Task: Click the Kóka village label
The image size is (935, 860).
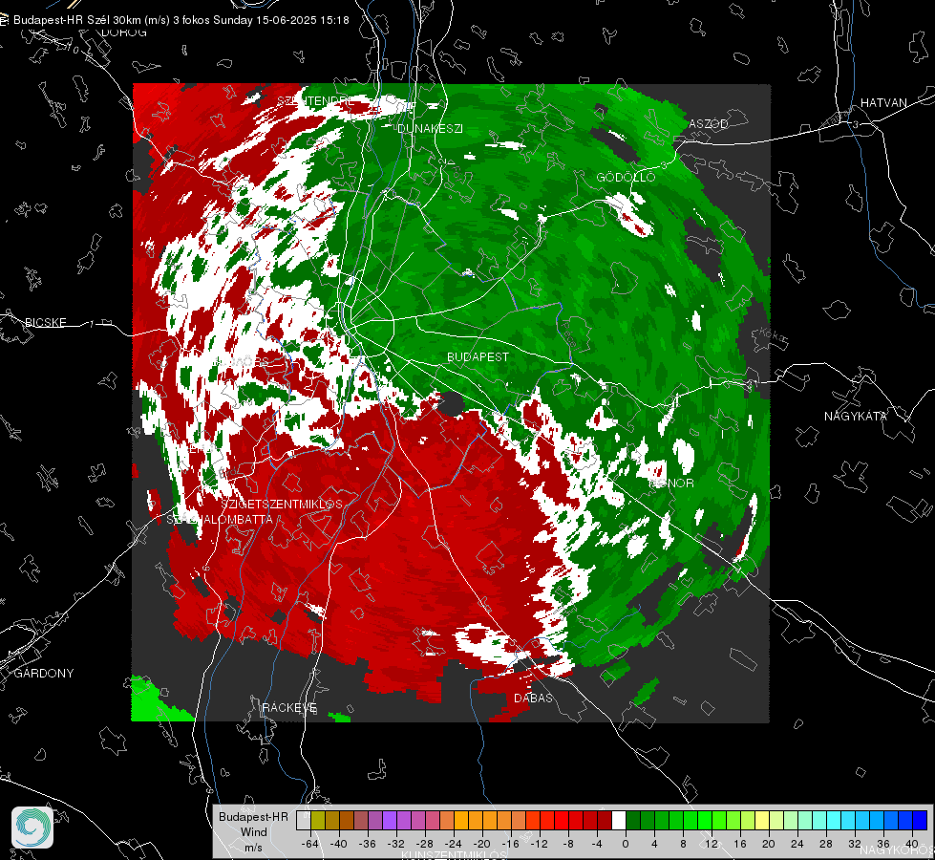Action: point(773,335)
